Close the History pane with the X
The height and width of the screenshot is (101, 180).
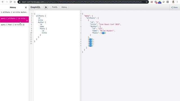(x=26, y=8)
